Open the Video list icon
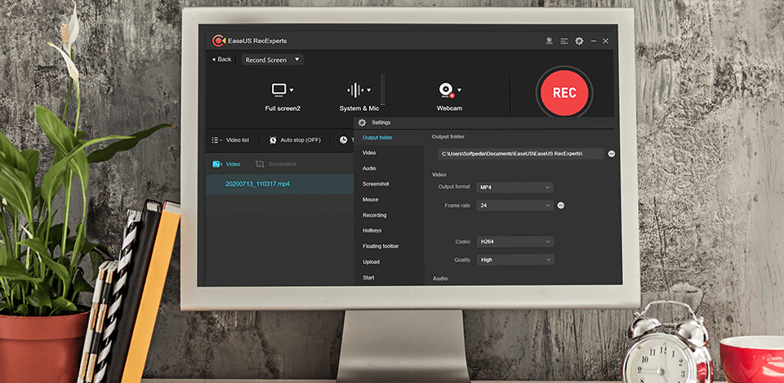This screenshot has height=383, width=784. 216,140
